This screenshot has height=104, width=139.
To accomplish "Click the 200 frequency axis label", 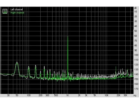I will point(40,95).
